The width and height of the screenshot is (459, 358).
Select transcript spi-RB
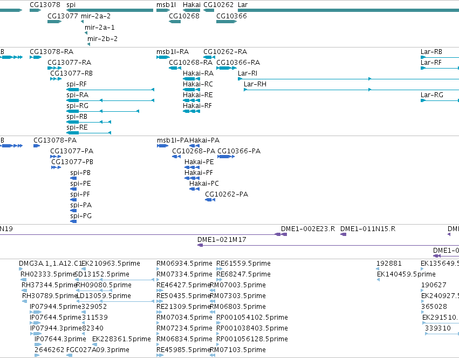[77, 117]
